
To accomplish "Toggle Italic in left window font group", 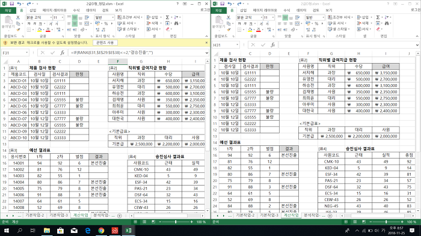I will pos(34,23).
